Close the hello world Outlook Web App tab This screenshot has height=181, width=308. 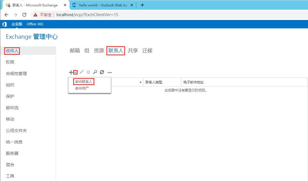click(x=132, y=5)
